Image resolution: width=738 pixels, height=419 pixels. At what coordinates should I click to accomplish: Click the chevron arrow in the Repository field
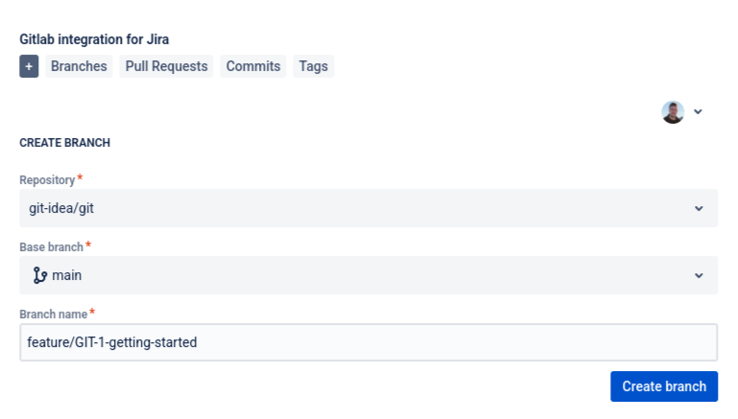point(699,208)
